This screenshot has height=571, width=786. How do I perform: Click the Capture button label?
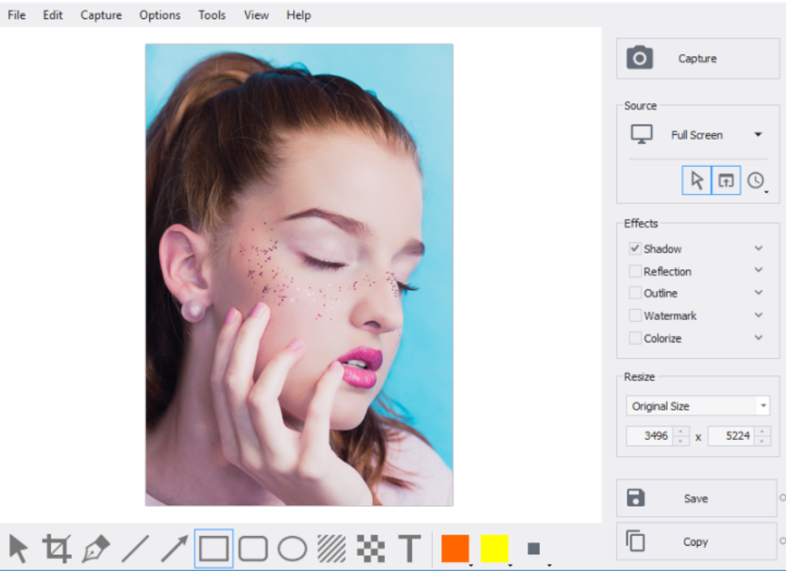point(697,59)
